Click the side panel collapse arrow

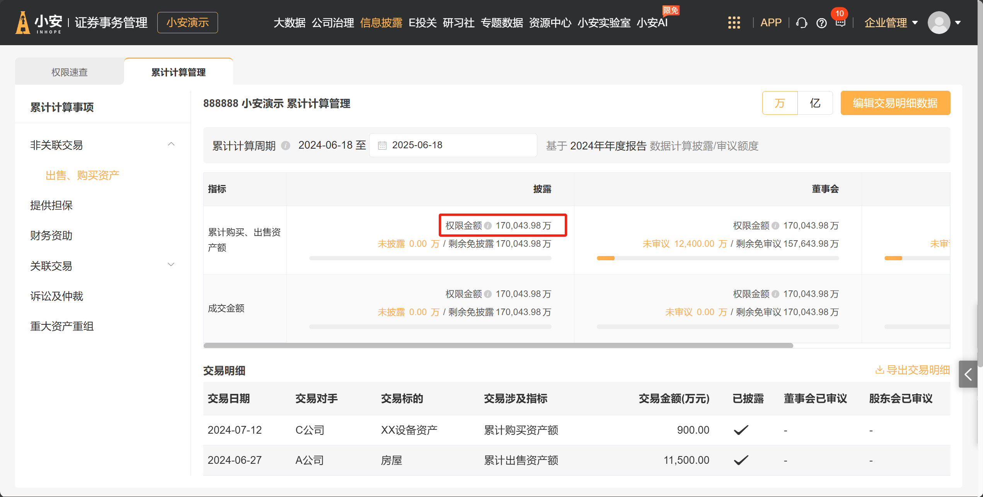coord(968,374)
